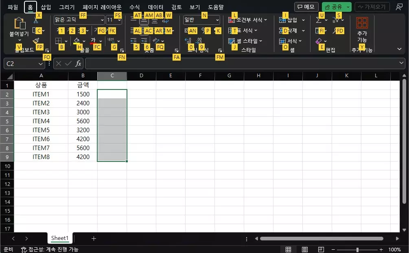Expand the Name Box dropdown arrow
409x253 pixels.
point(40,63)
